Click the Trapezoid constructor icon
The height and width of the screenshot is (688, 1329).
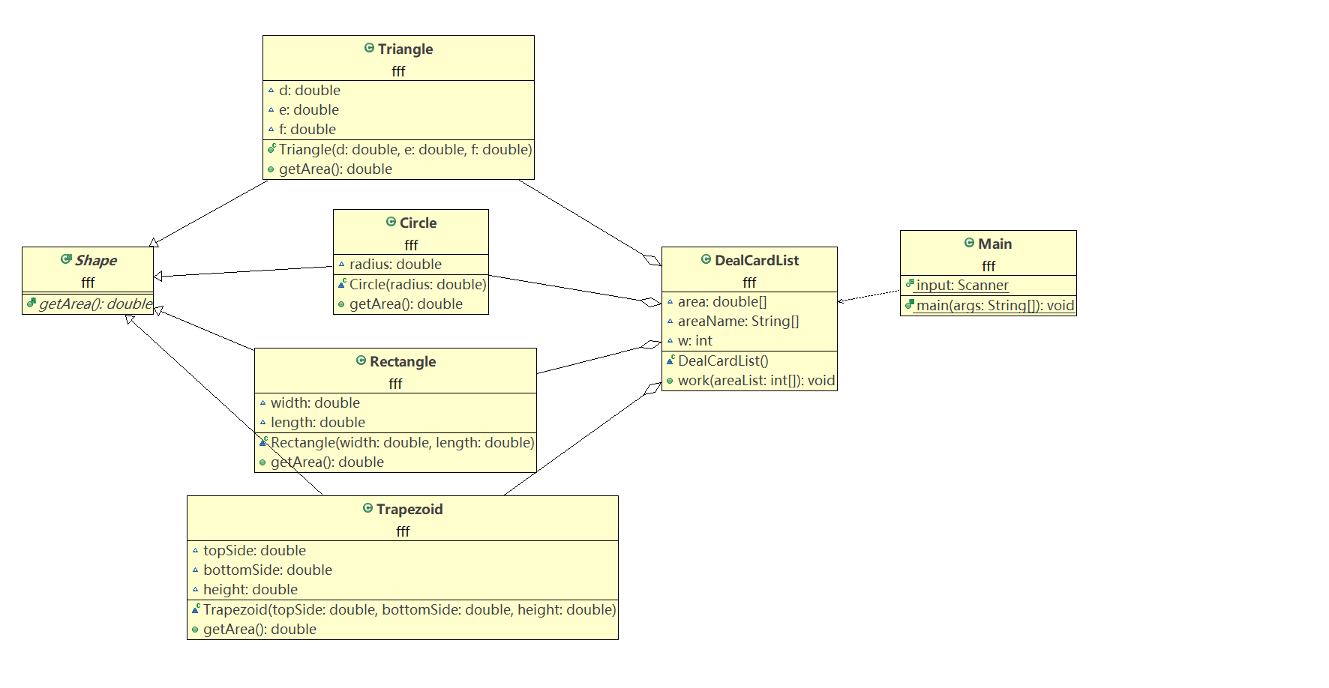(196, 609)
